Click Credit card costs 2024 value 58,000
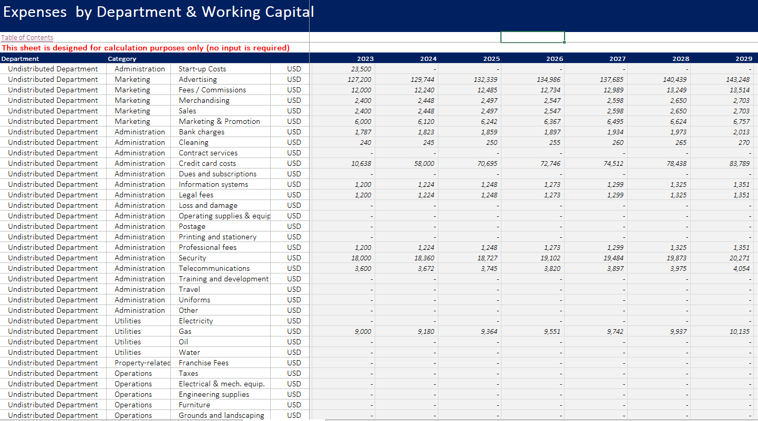The height and width of the screenshot is (421, 758). click(x=424, y=163)
